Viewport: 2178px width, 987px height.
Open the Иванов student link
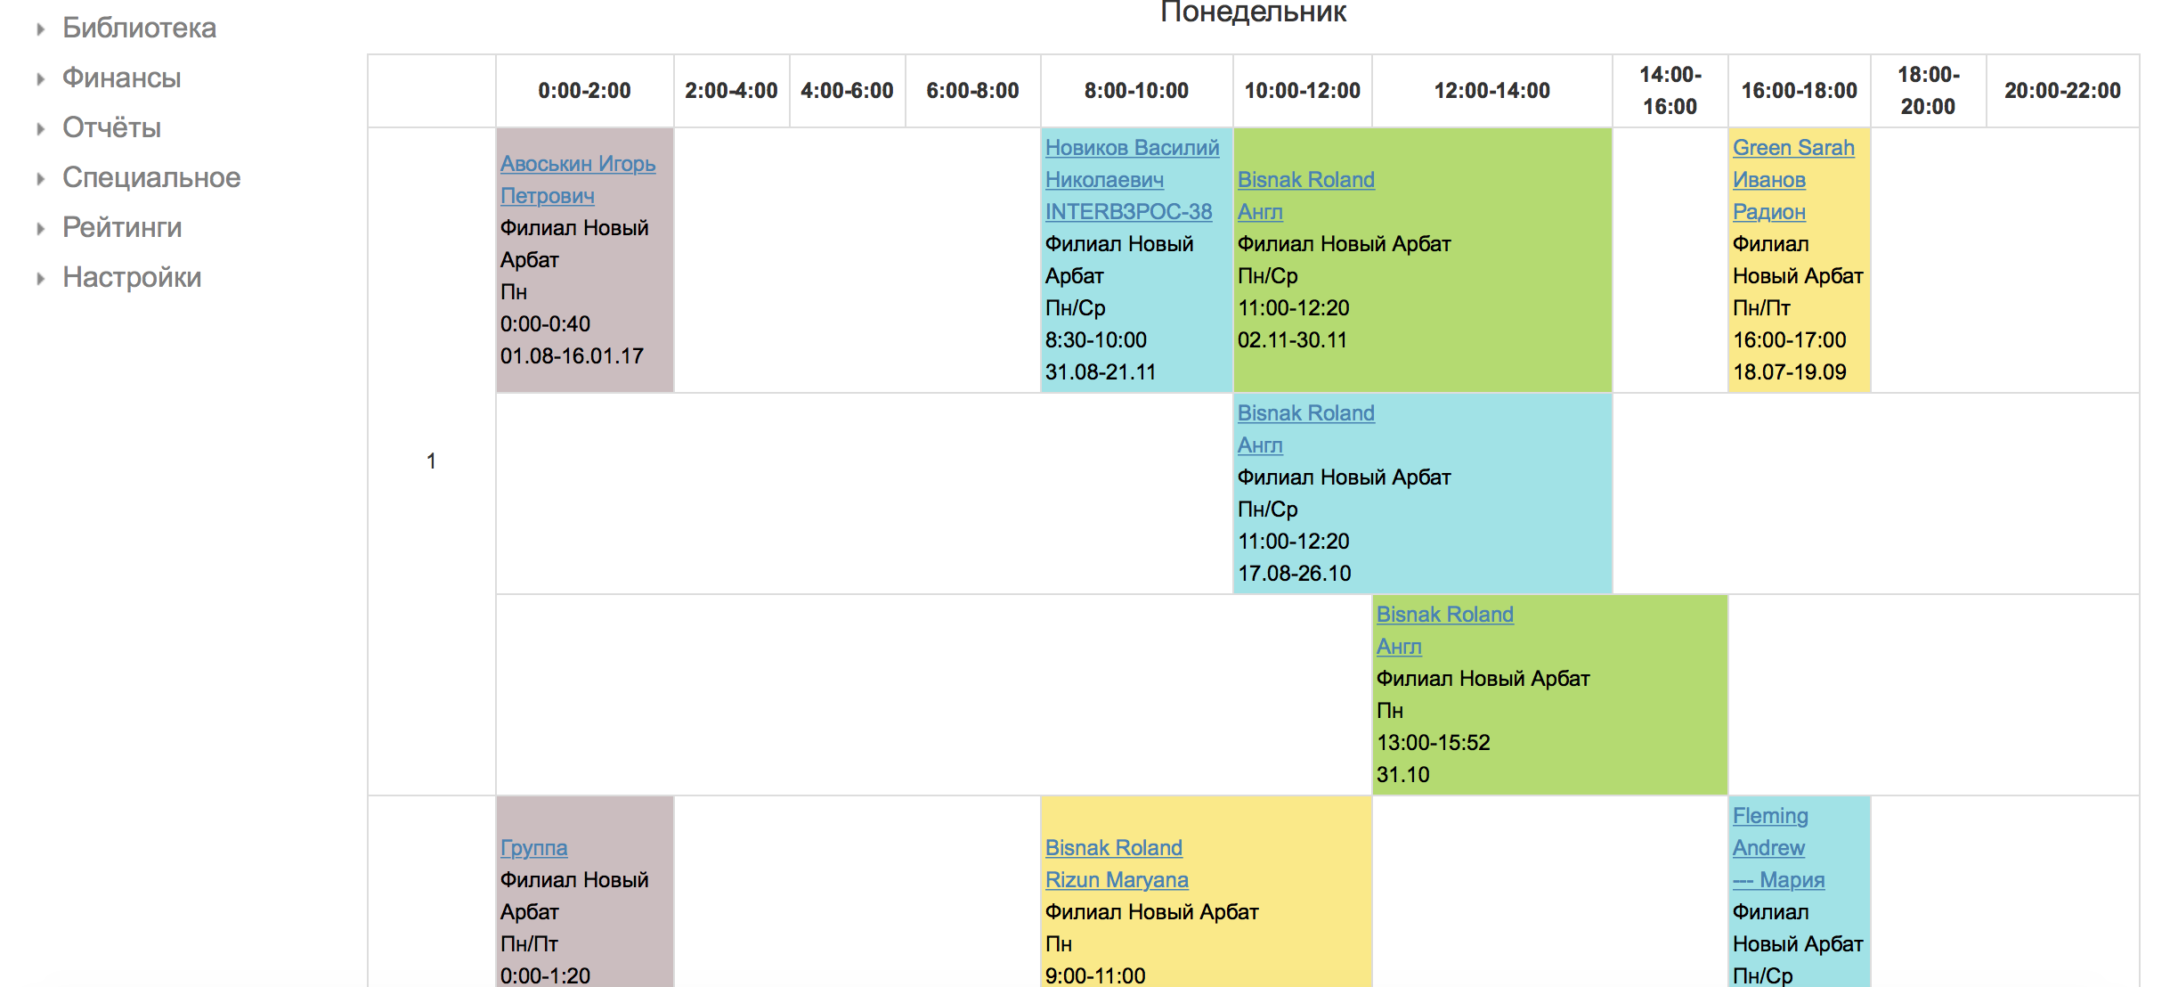[x=1768, y=180]
